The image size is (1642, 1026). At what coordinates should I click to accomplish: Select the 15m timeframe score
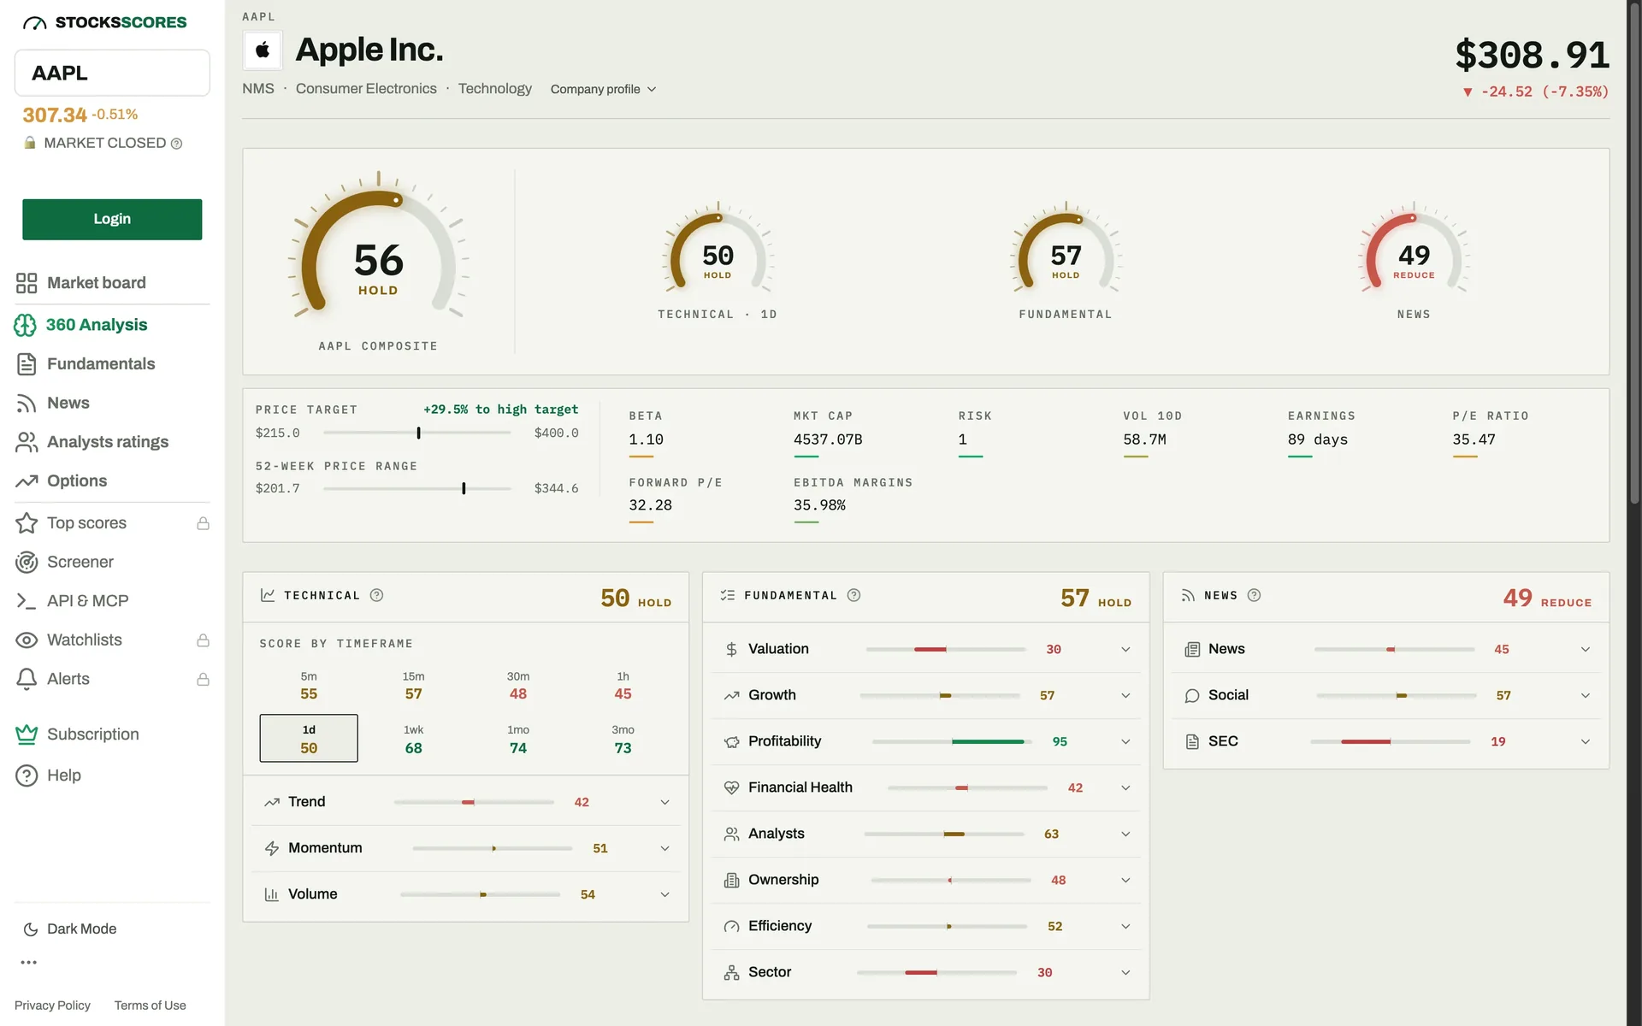point(413,686)
